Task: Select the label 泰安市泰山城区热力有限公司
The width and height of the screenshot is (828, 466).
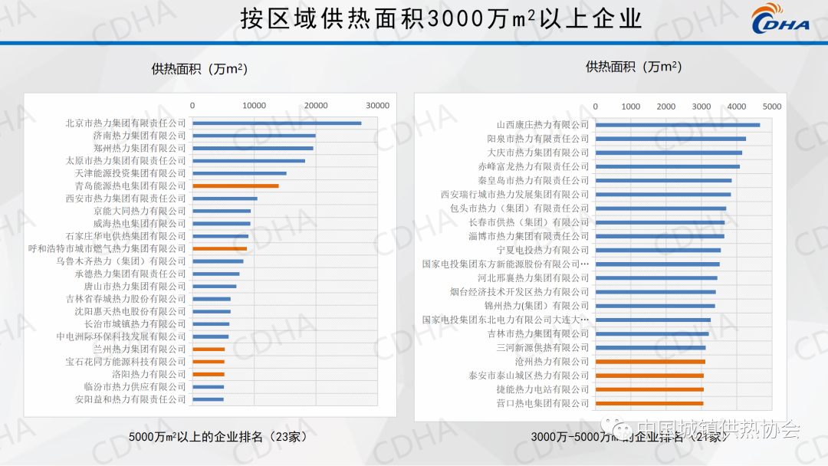Action: click(528, 376)
